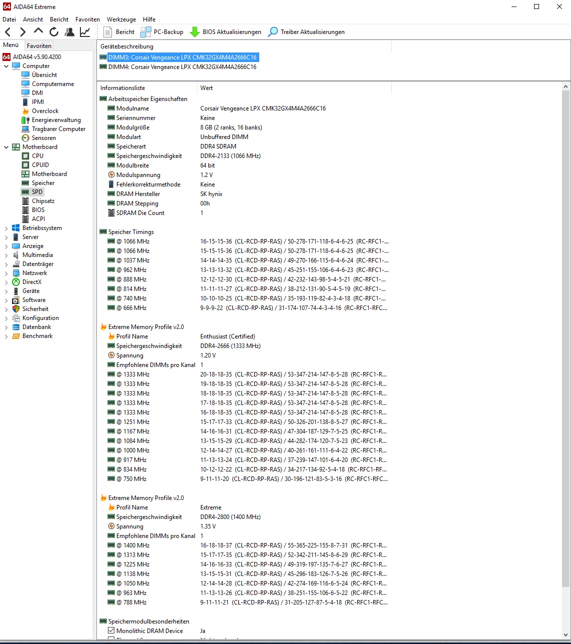This screenshot has width=571, height=644.
Task: Switch to the Favoriten sidebar tab
Action: click(x=39, y=45)
